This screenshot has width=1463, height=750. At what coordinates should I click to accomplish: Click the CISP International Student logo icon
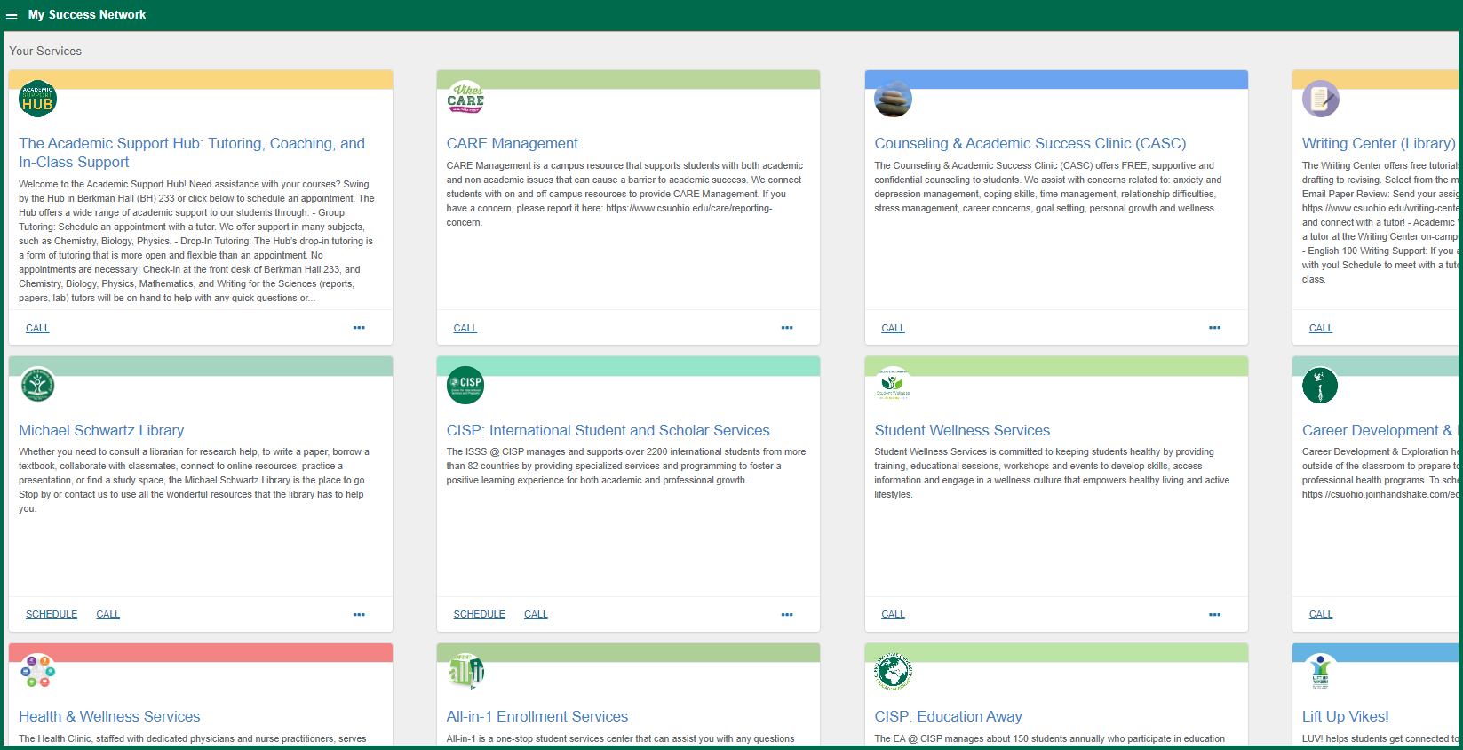pyautogui.click(x=465, y=385)
